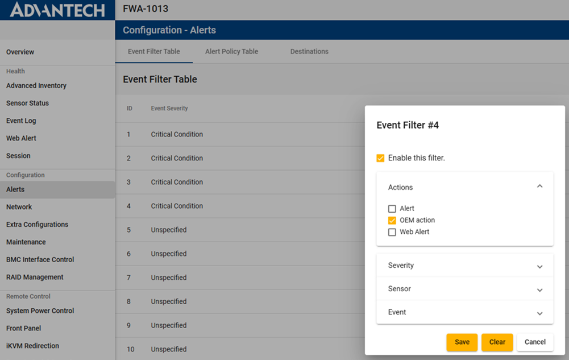569x360 pixels.
Task: Click the Advantech logo
Action: coord(57,10)
